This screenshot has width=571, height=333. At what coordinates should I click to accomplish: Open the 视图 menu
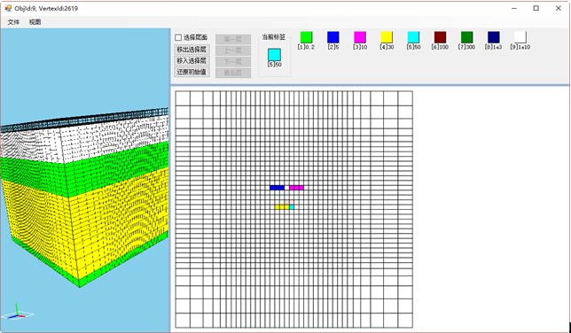click(35, 22)
